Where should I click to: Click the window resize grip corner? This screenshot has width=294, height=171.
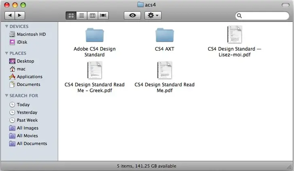(290, 167)
